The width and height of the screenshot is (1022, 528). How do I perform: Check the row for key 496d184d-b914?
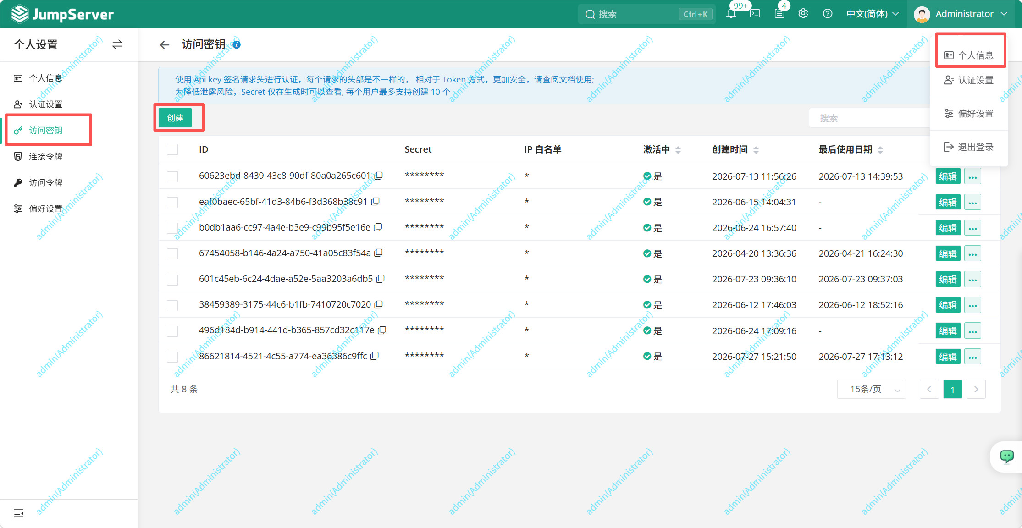172,330
